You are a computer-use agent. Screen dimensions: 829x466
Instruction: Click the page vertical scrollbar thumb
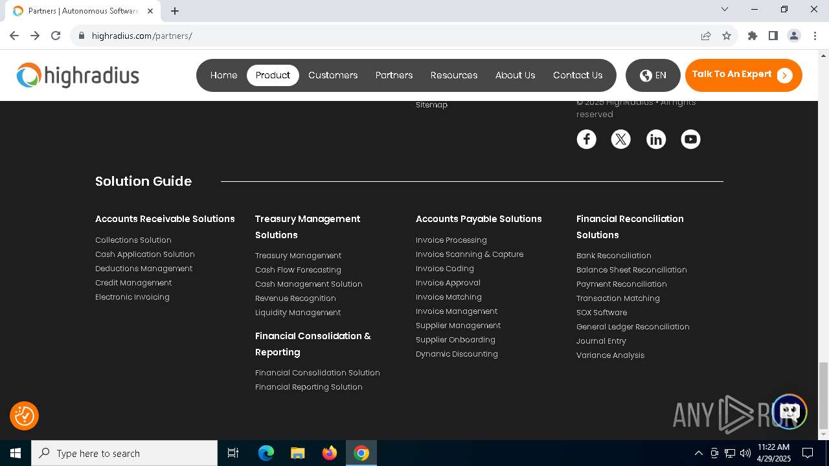tap(823, 395)
